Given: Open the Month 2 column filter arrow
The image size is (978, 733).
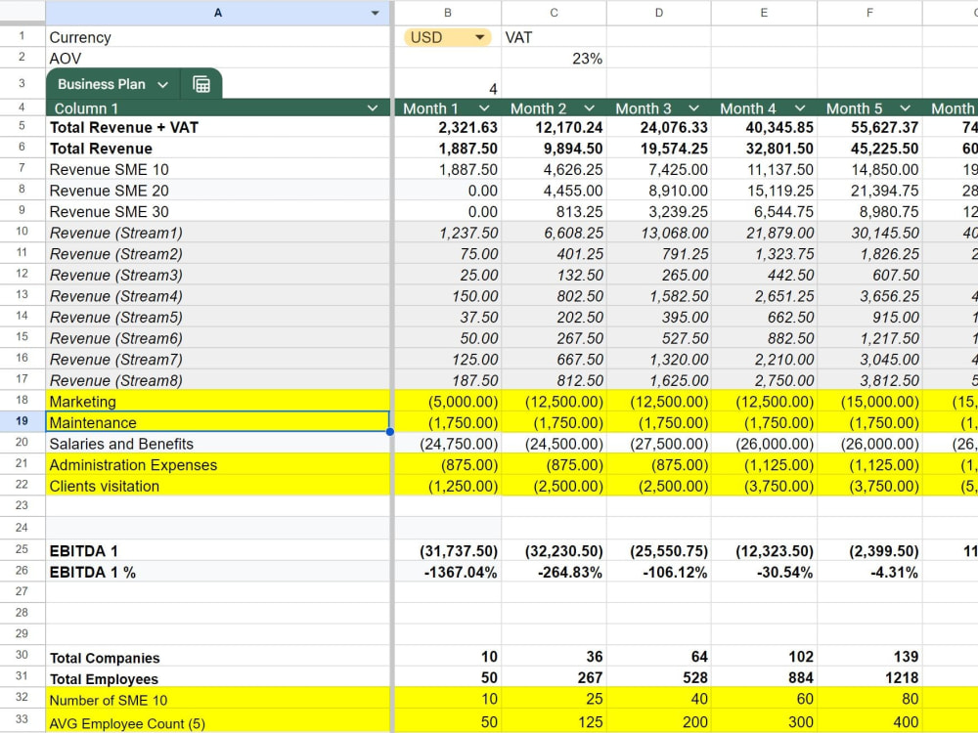Looking at the screenshot, I should tap(589, 108).
